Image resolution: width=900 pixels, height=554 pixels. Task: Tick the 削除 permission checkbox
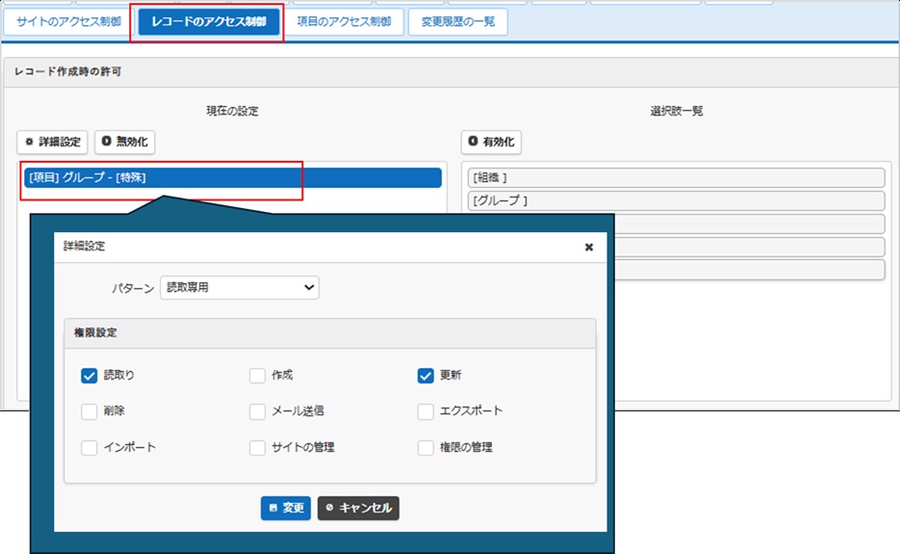90,411
